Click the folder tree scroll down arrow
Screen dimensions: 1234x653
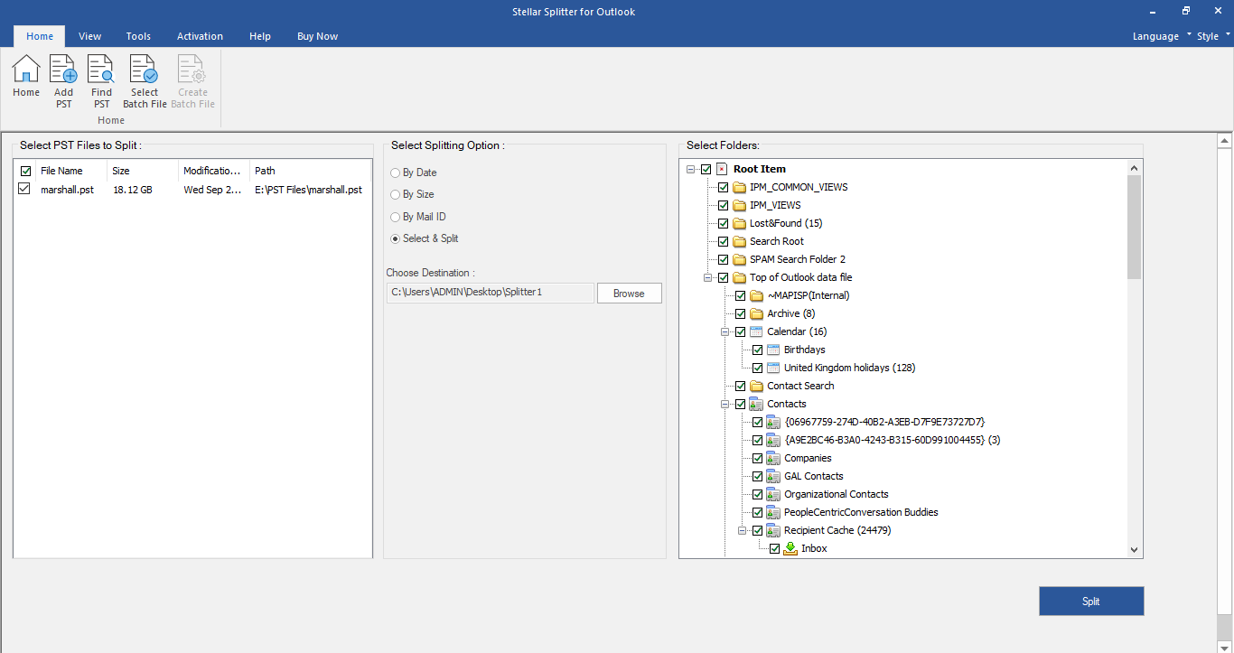pyautogui.click(x=1135, y=550)
